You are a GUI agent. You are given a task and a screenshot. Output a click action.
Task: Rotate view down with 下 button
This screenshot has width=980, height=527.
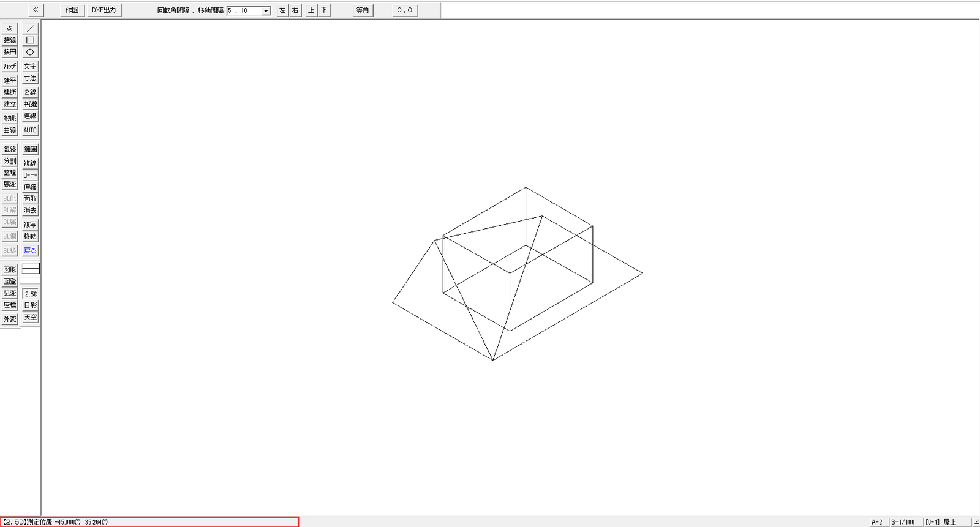pyautogui.click(x=324, y=10)
